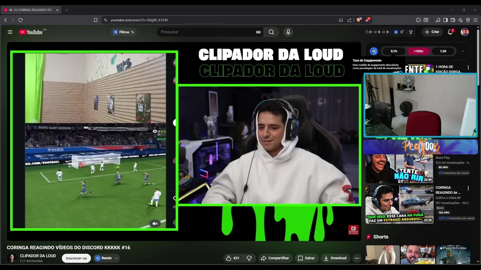Click the vidIQ logo in header stats
Screen dimensions: 481x270
click(x=396, y=32)
